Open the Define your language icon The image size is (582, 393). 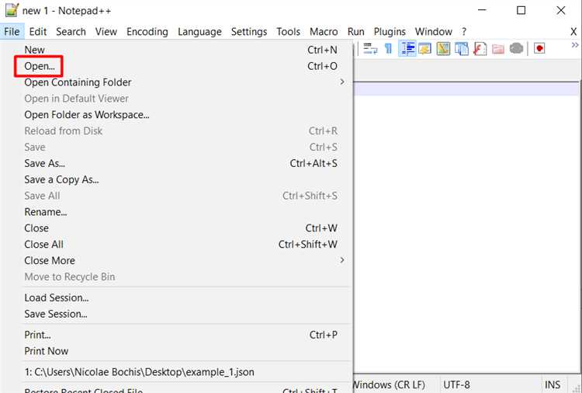click(x=424, y=49)
